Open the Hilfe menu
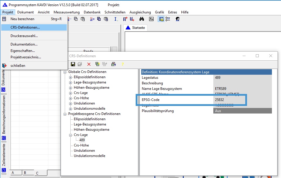 coord(185,12)
